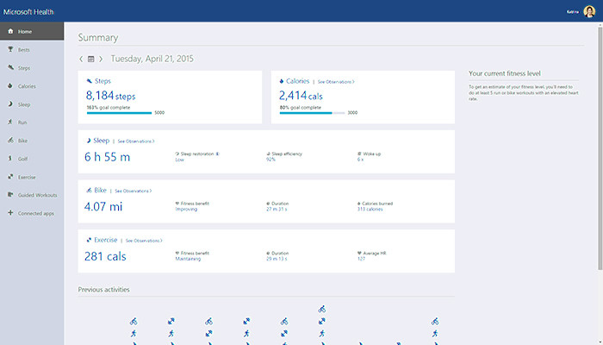Click the Bike card bicycle icon
This screenshot has height=345, width=603.
(x=89, y=191)
